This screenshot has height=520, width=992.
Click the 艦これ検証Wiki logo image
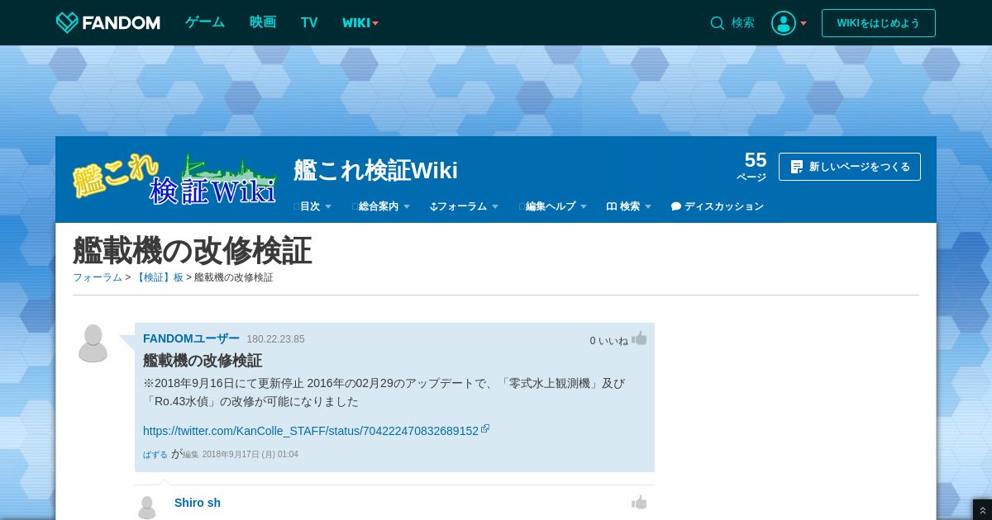(175, 179)
